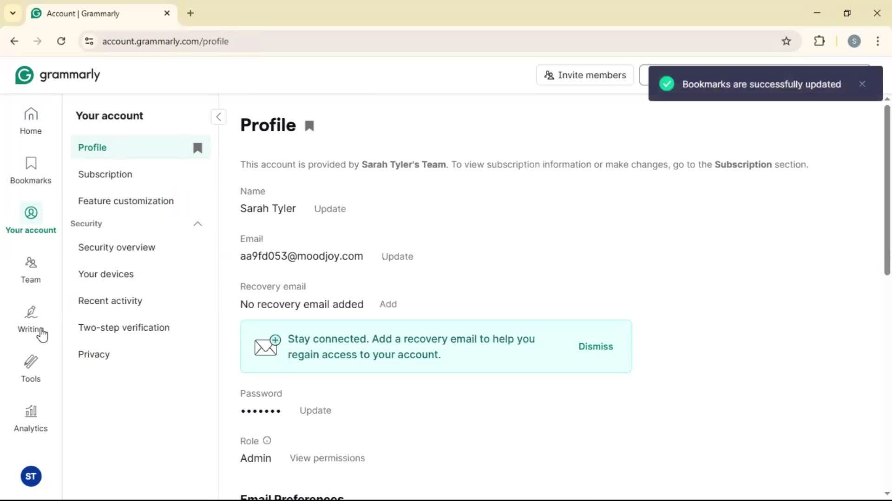Close the bookmarks updated notification

point(862,84)
